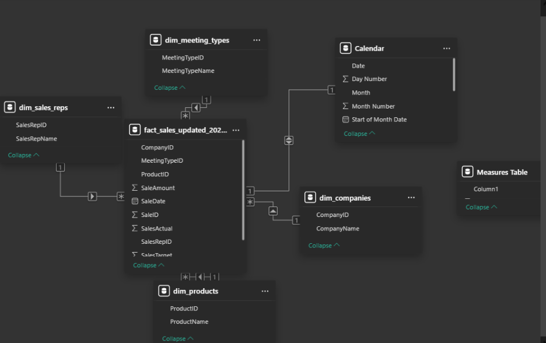Image resolution: width=546 pixels, height=343 pixels.
Task: Open more options for dim_meeting_types table
Action: (257, 40)
